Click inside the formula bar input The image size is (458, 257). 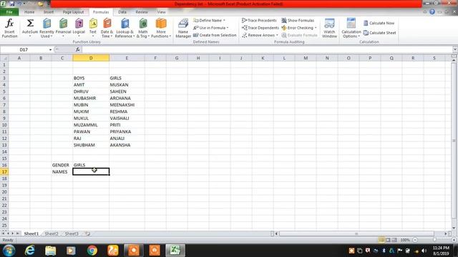pyautogui.click(x=267, y=50)
